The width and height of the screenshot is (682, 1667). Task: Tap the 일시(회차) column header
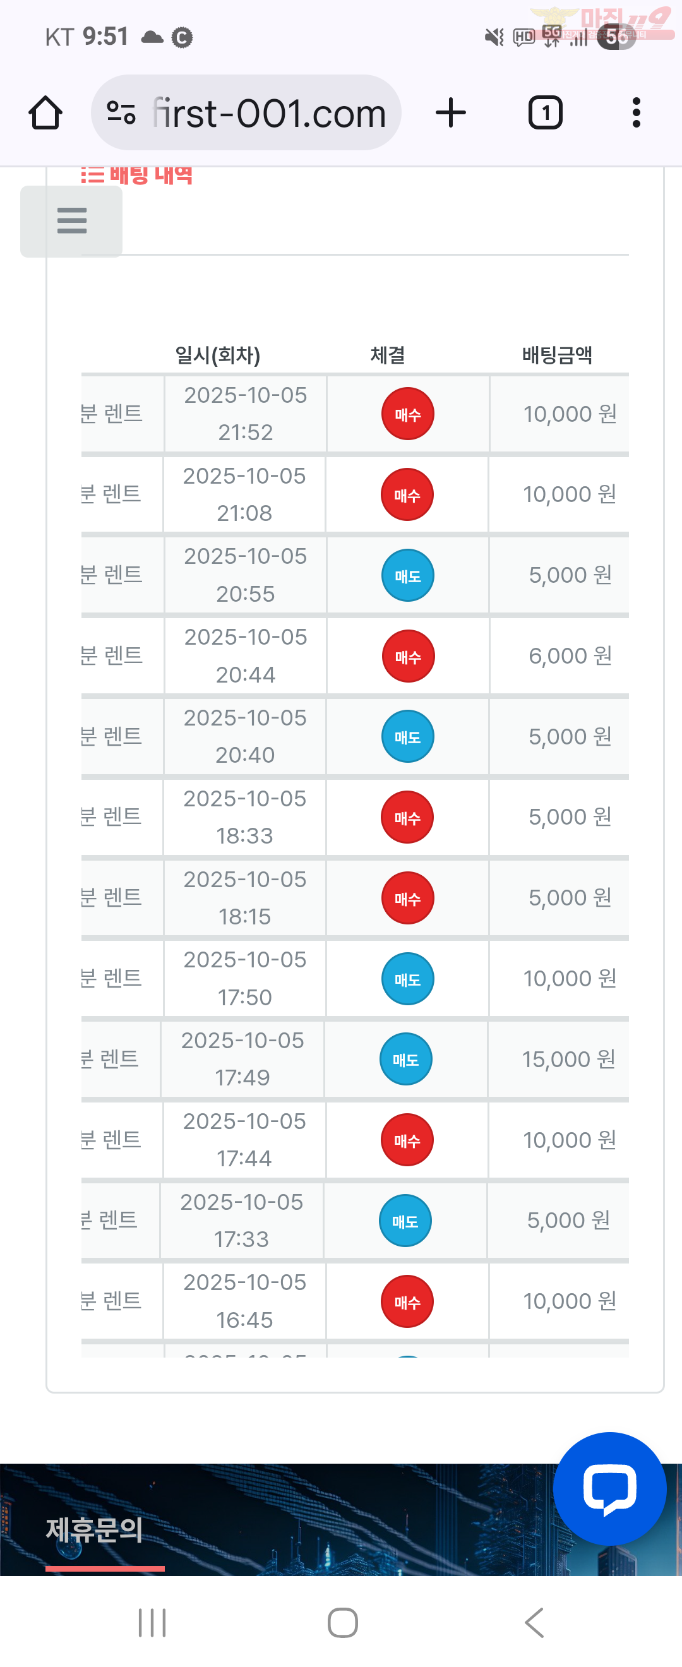(x=217, y=356)
